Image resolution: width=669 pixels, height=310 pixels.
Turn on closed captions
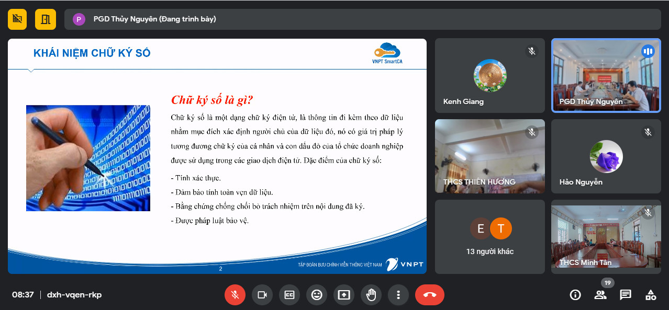[x=289, y=295]
